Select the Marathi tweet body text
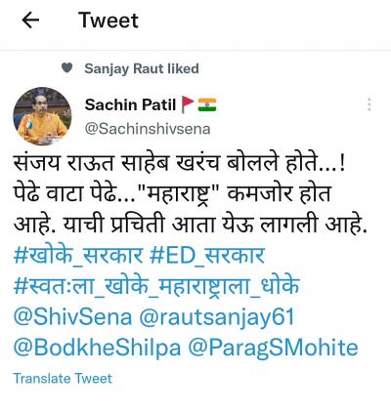This screenshot has width=391, height=411. 191,193
